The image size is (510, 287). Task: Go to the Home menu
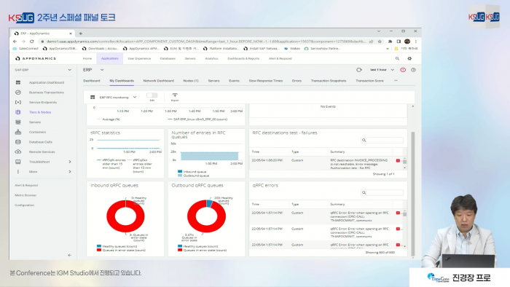coord(87,58)
